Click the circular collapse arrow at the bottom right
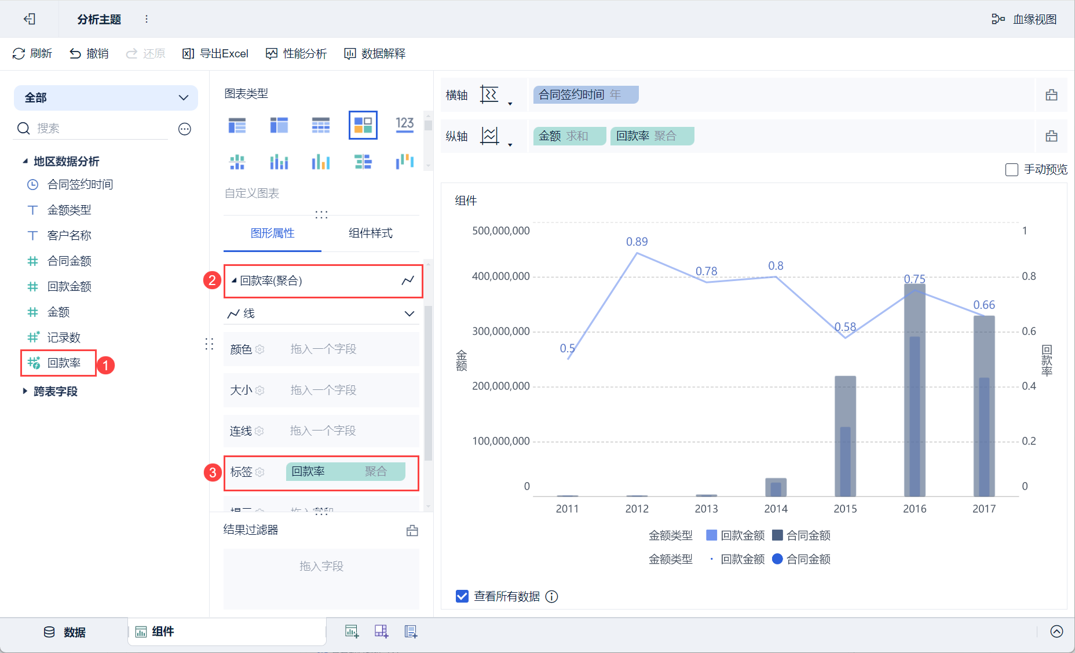Image resolution: width=1075 pixels, height=653 pixels. pos(1057,632)
